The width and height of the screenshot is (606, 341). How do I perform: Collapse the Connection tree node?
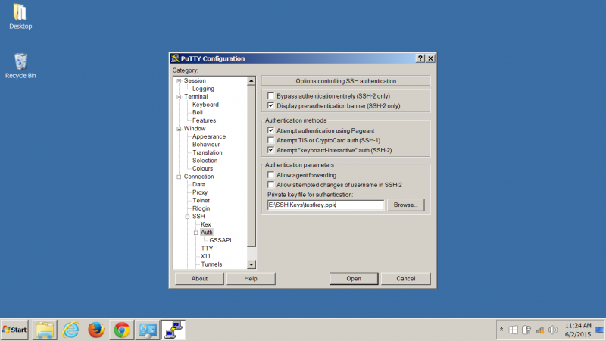click(x=179, y=177)
